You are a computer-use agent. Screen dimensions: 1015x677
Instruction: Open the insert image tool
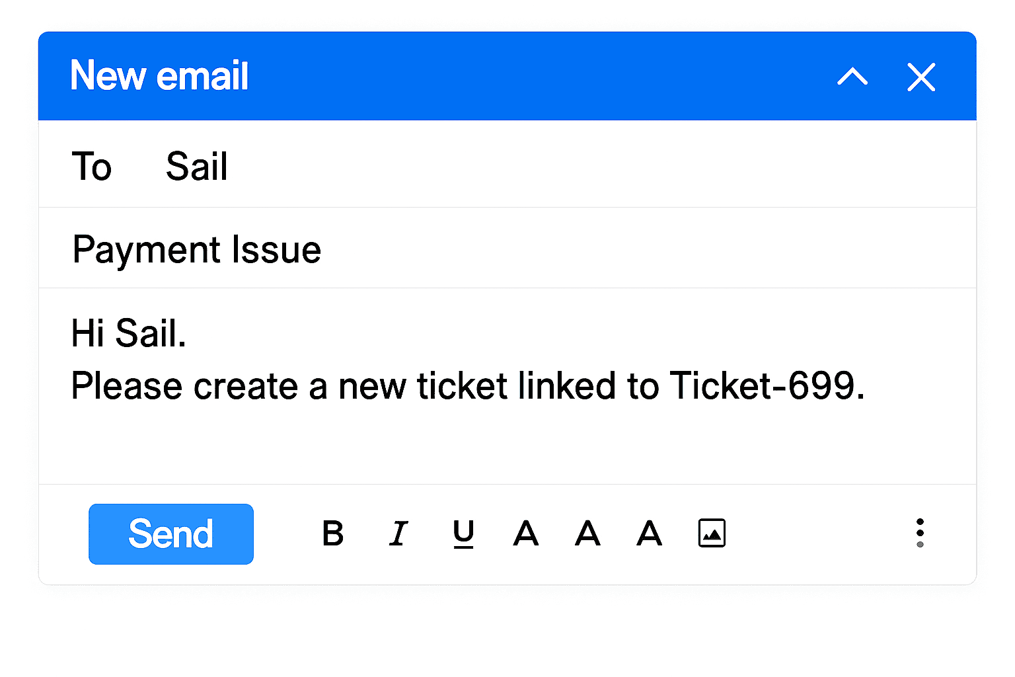tap(711, 532)
